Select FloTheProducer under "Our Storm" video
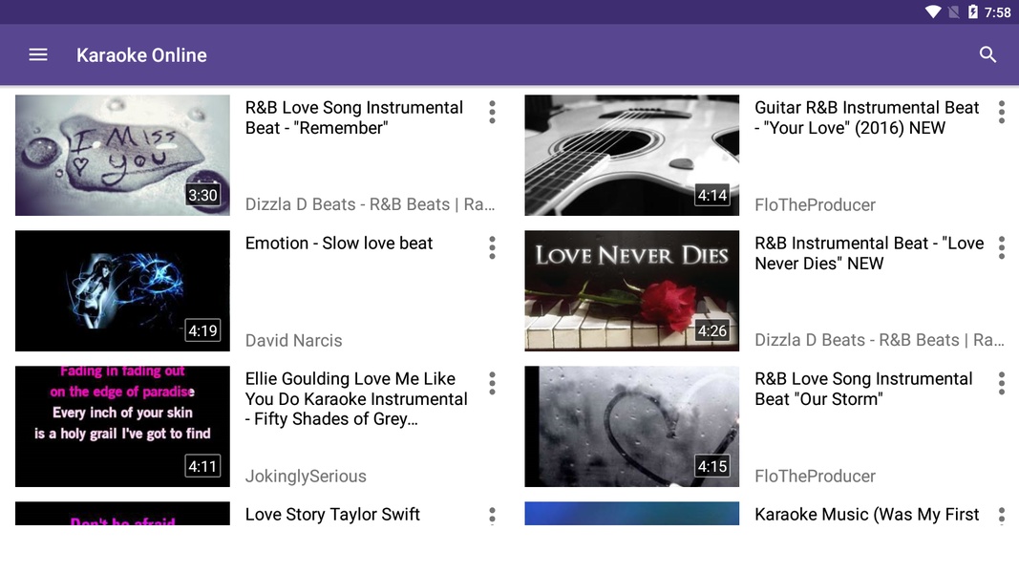 coord(815,477)
